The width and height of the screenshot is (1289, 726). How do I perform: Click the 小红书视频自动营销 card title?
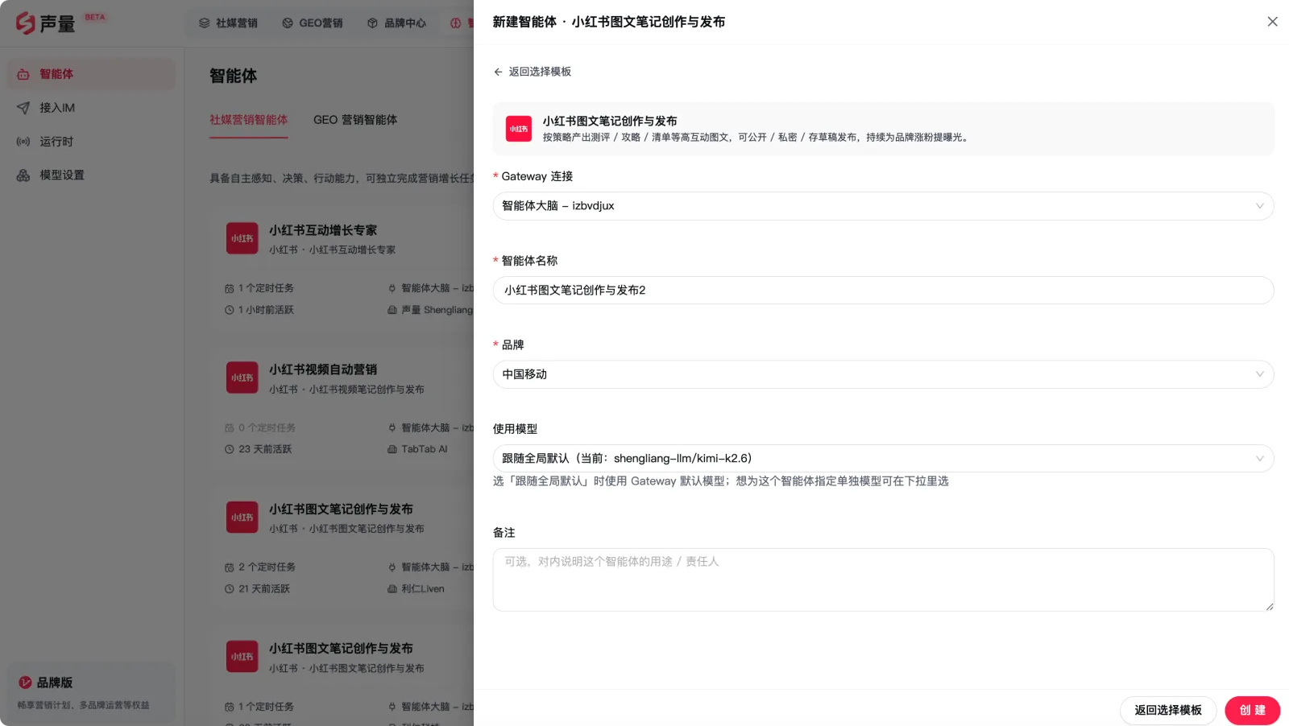pos(323,369)
